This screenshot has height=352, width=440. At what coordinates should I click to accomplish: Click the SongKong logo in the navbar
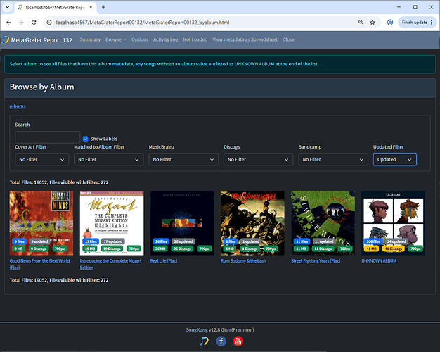pyautogui.click(x=5, y=39)
